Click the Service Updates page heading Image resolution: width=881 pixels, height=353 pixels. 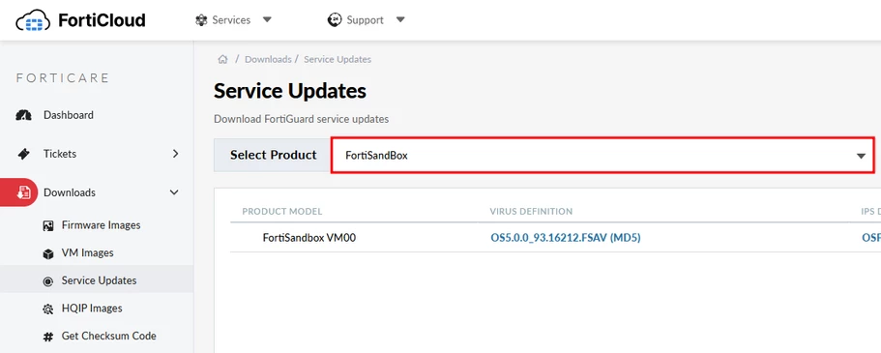pyautogui.click(x=290, y=91)
